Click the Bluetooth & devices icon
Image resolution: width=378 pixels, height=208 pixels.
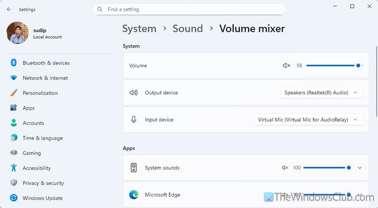(x=13, y=63)
